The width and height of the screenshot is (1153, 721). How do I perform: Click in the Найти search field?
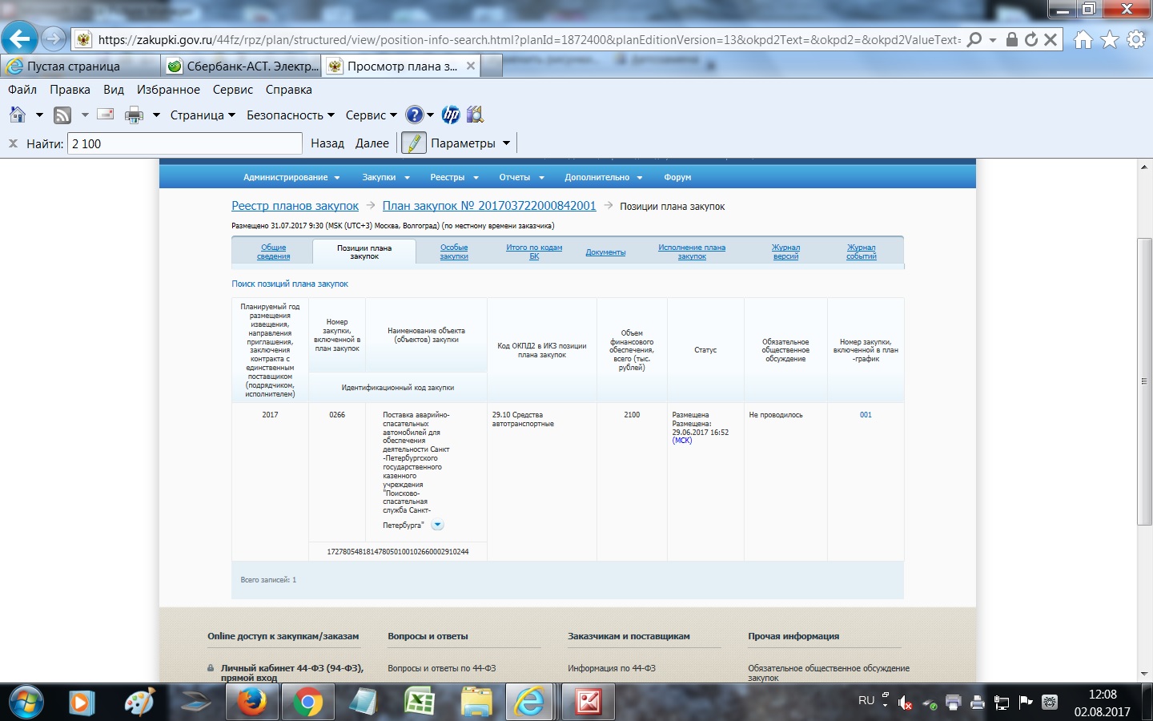point(185,143)
